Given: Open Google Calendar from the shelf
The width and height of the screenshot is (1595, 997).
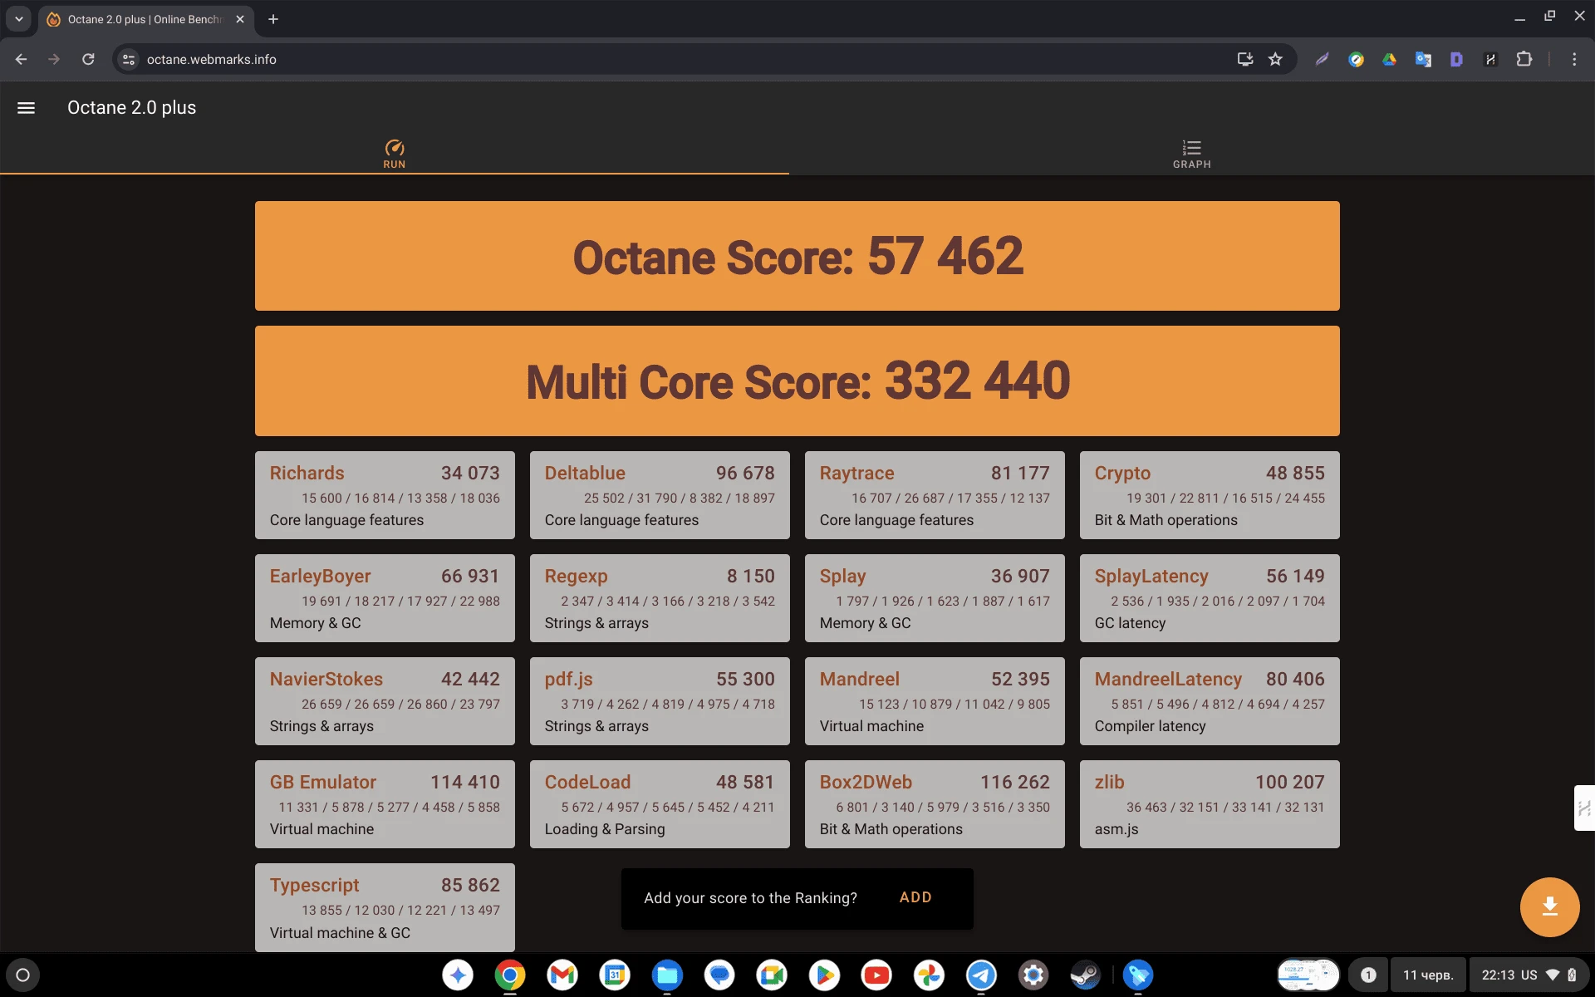Looking at the screenshot, I should (x=615, y=975).
